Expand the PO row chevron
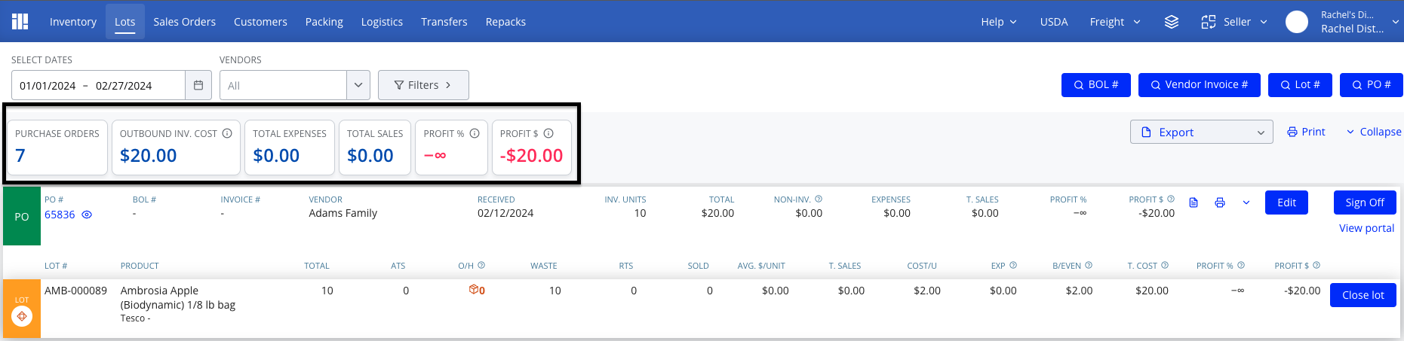 click(1246, 202)
